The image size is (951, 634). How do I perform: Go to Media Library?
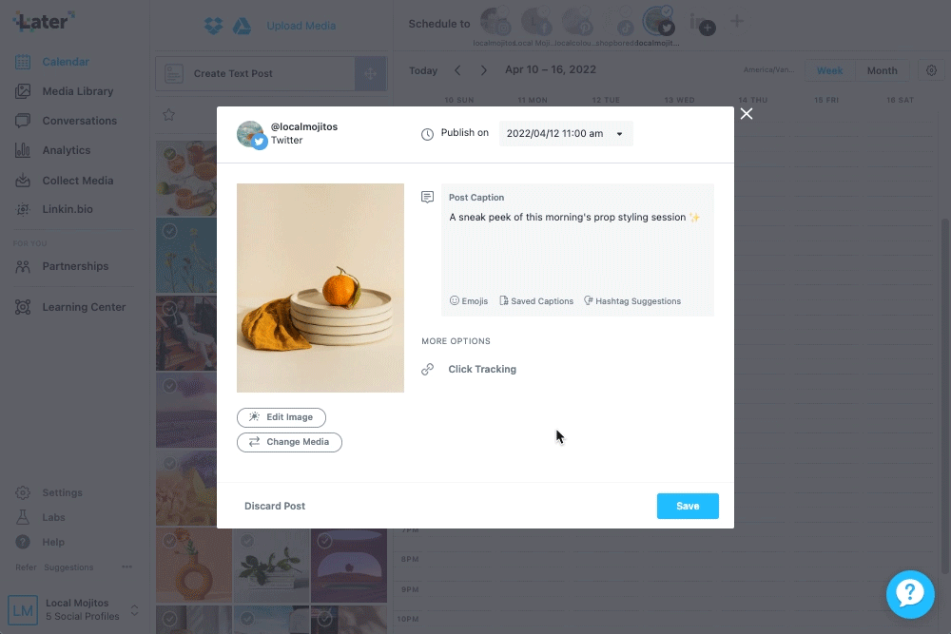78,91
